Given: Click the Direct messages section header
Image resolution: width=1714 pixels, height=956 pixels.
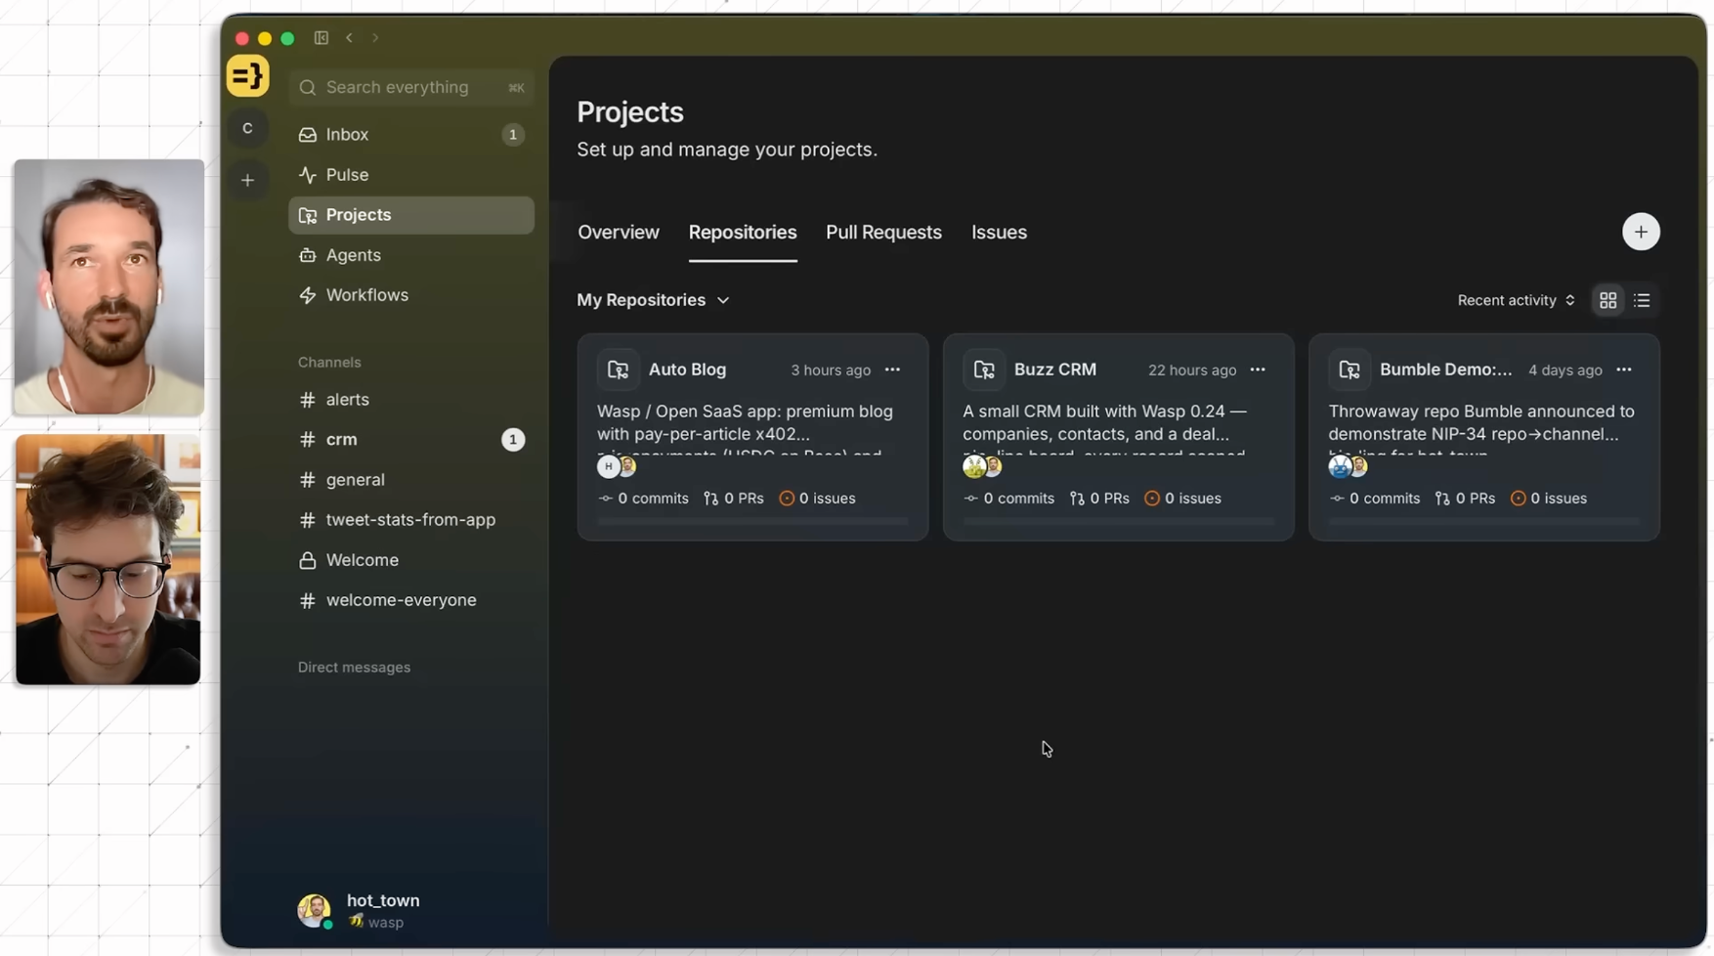Looking at the screenshot, I should (354, 668).
